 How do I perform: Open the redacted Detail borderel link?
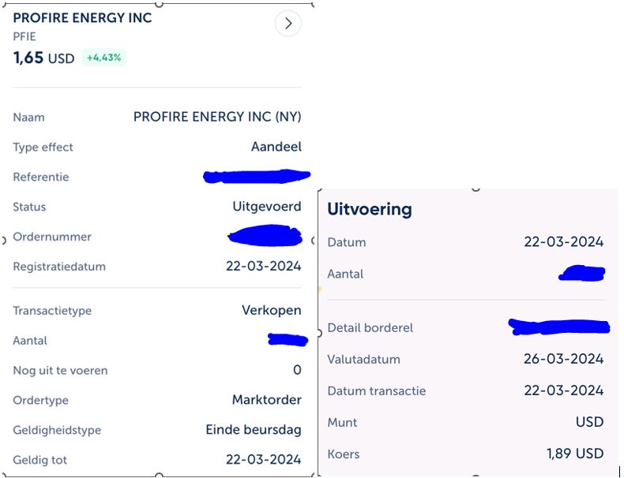(559, 327)
